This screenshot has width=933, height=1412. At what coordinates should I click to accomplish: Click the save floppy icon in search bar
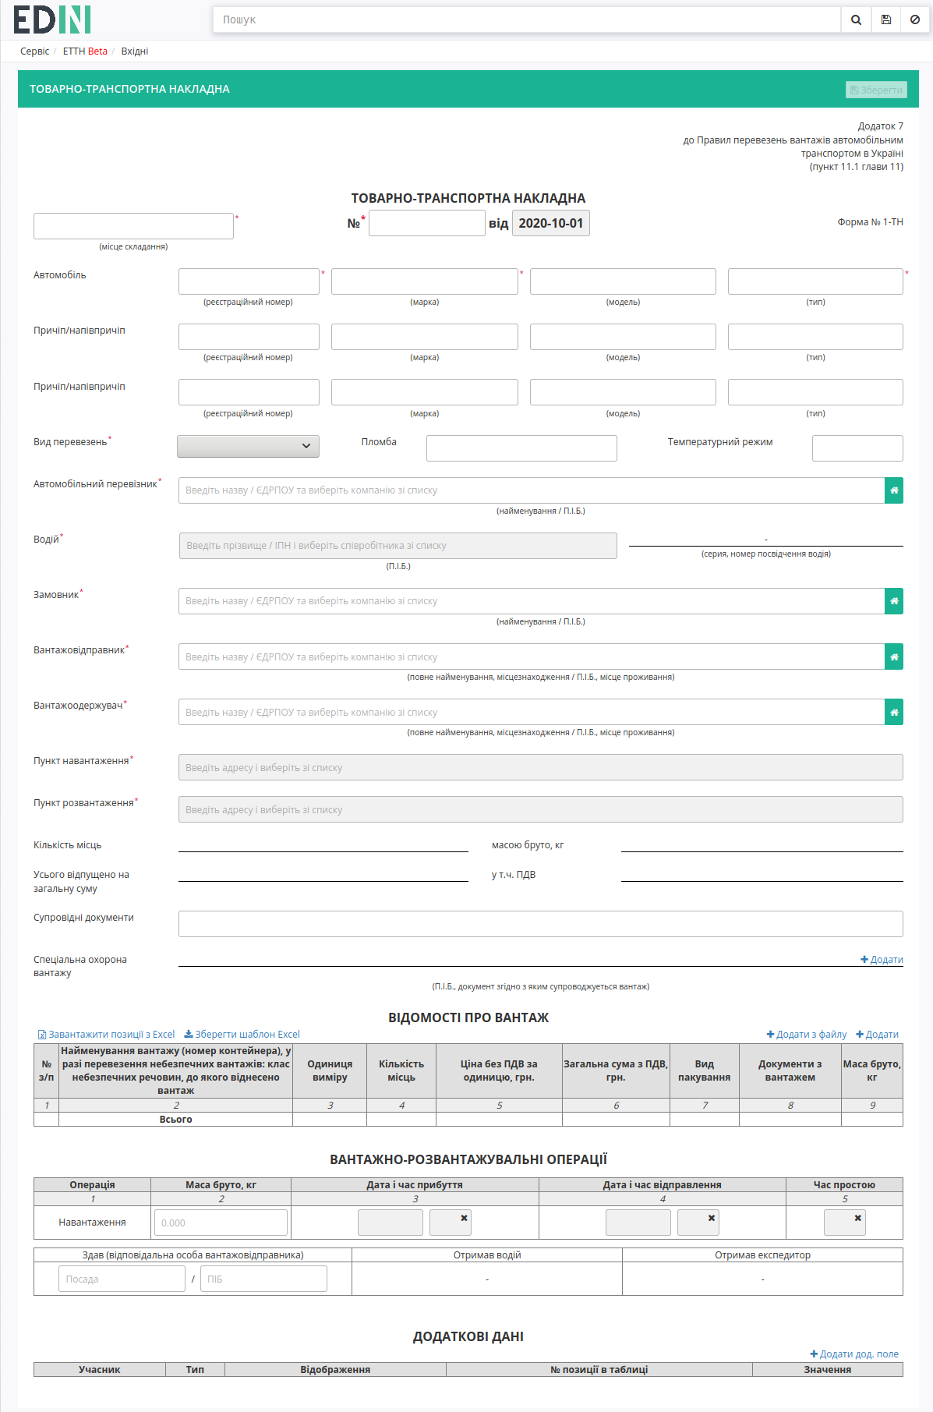(x=886, y=20)
